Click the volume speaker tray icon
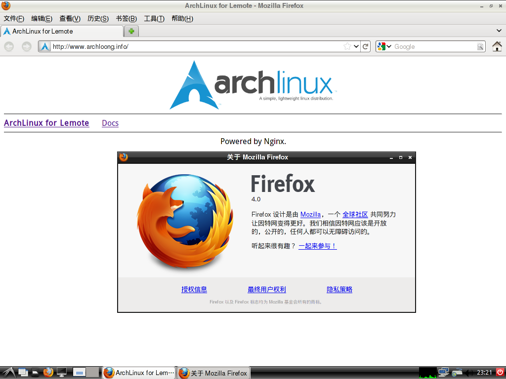This screenshot has width=506, height=379. (468, 373)
